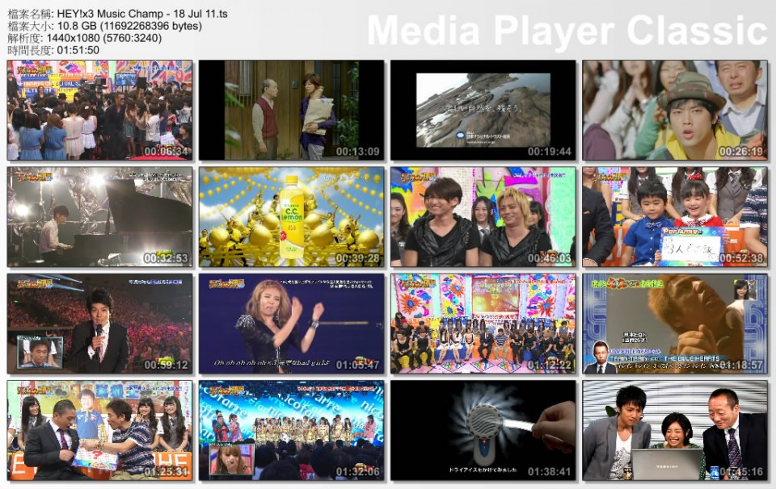Select the colorful studio group shot at 01:12:21
The image size is (776, 489).
pos(482,323)
